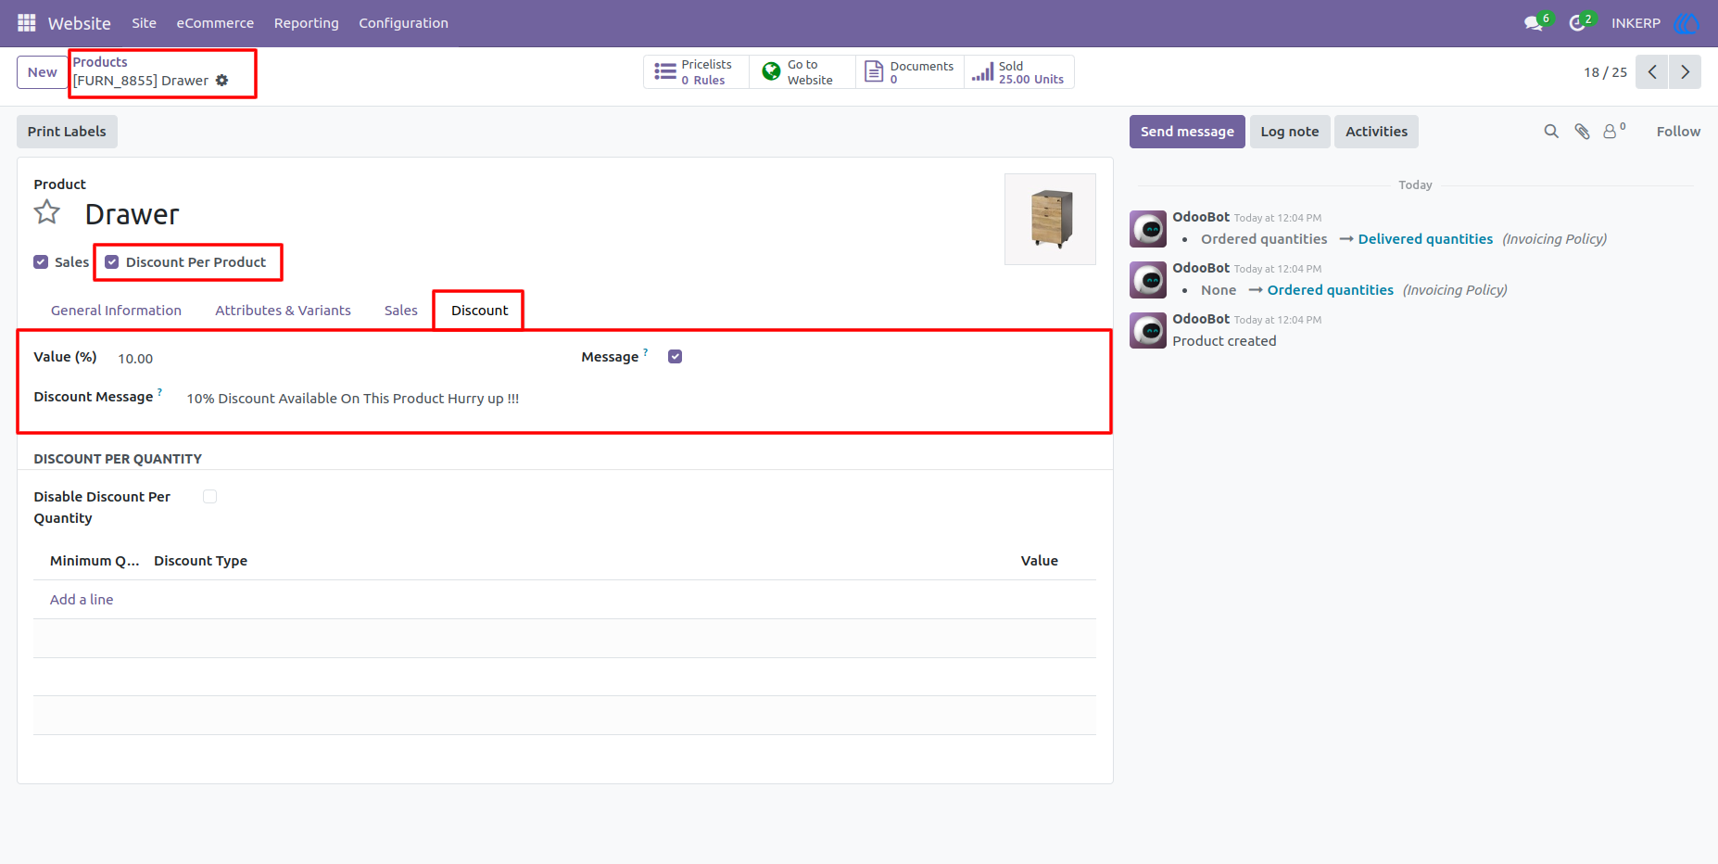Screen dimensions: 1718x864
Task: Search messages using magnifier icon in chatter
Action: tap(1551, 132)
